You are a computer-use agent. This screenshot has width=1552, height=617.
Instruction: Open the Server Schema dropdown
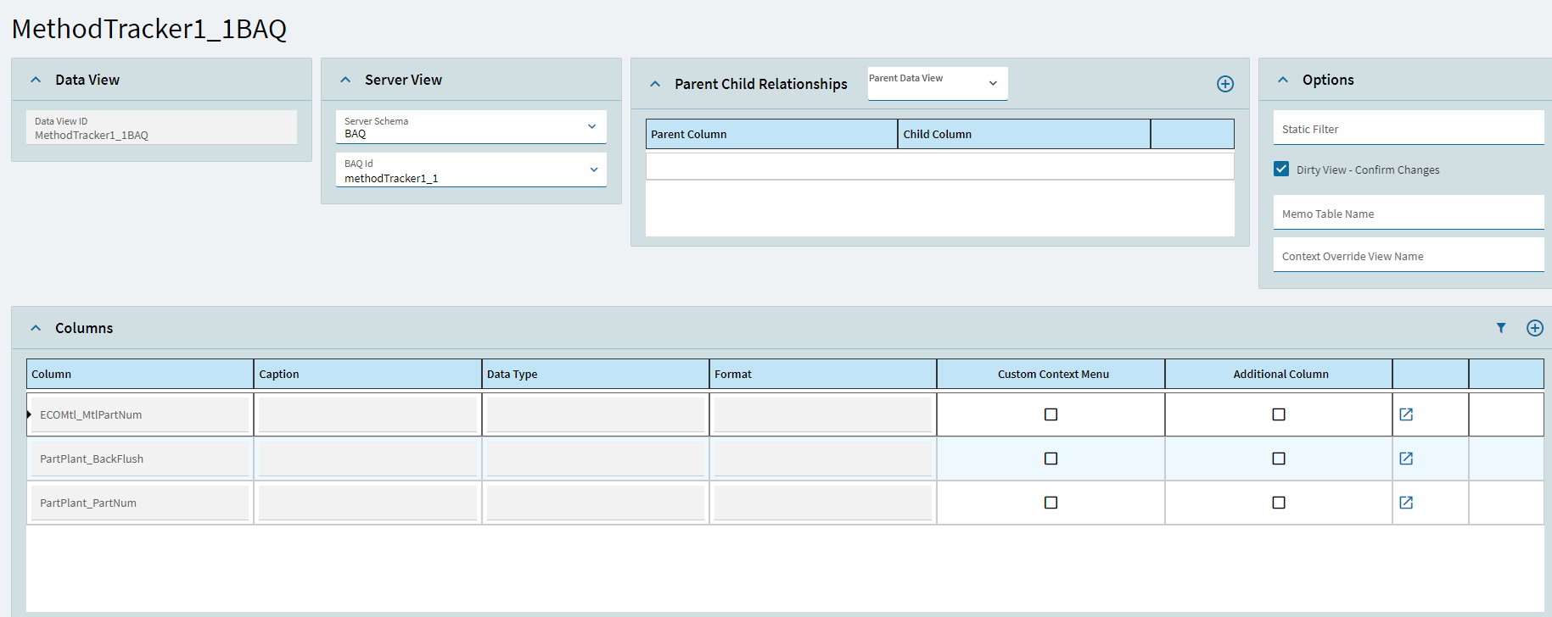[x=591, y=127]
